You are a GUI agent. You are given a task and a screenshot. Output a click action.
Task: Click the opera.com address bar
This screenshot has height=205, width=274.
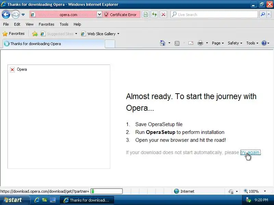pyautogui.click(x=63, y=15)
